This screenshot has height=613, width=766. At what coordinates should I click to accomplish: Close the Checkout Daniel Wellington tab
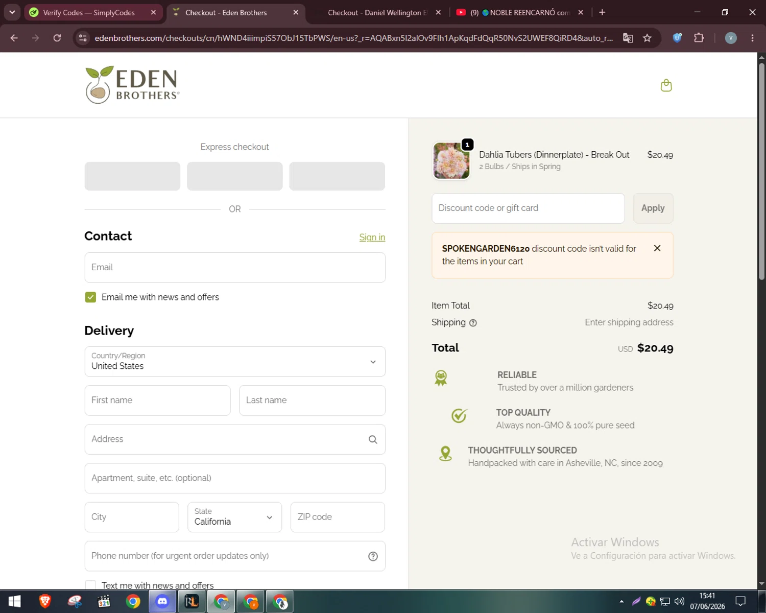pyautogui.click(x=438, y=12)
